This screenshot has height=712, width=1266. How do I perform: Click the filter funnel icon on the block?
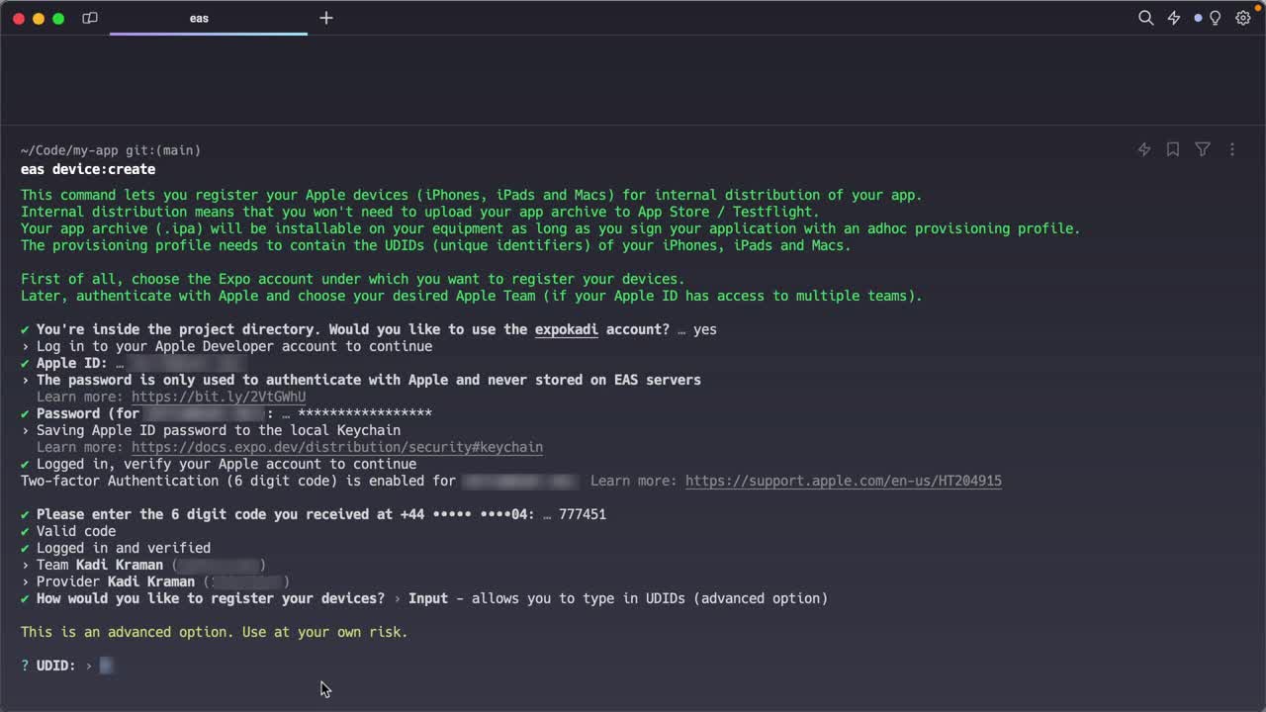coord(1203,149)
